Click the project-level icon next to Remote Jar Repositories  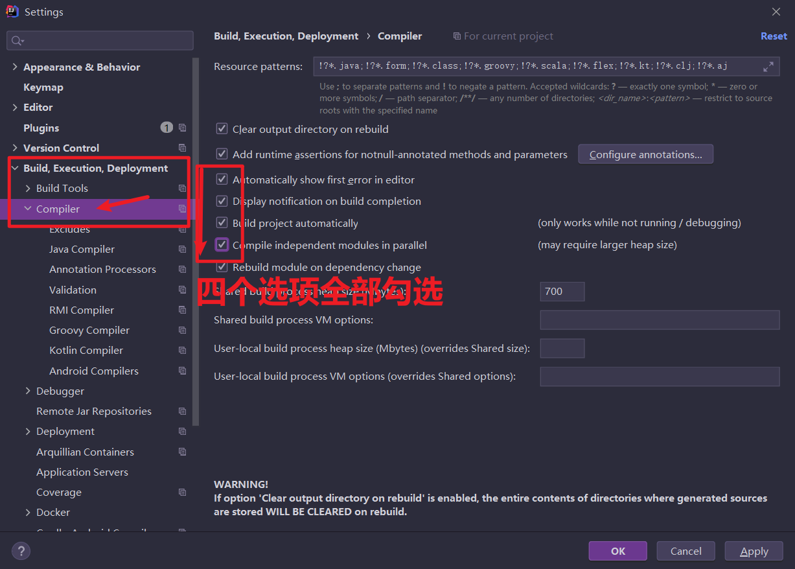click(183, 412)
